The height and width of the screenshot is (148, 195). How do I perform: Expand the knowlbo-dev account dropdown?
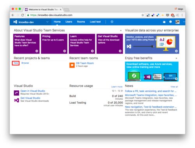tap(47, 22)
